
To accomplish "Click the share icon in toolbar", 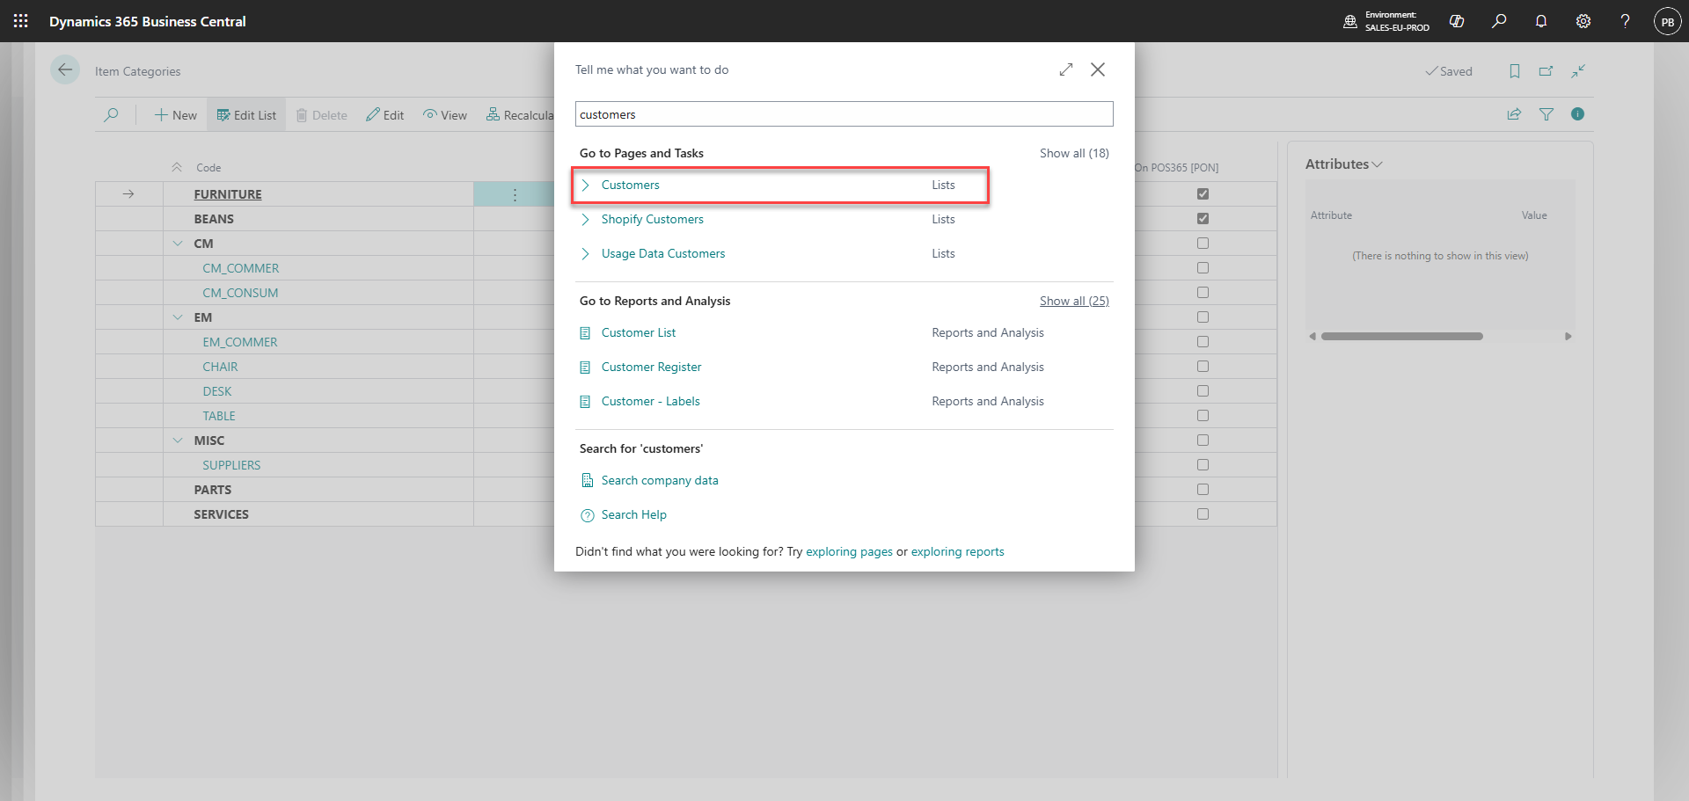I will (x=1514, y=114).
